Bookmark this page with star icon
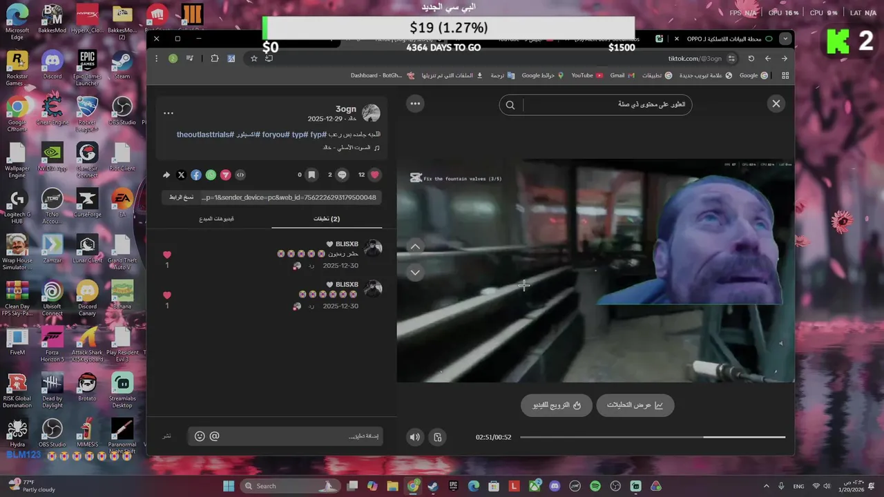Screen dimensions: 884x497 click(x=254, y=59)
